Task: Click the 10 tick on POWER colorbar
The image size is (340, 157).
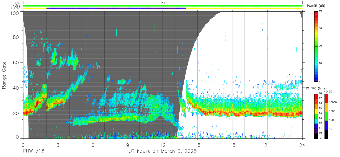Action: (321, 63)
